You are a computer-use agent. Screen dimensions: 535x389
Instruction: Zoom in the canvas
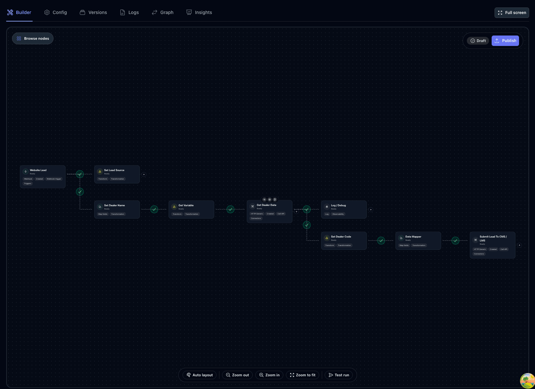pos(269,375)
